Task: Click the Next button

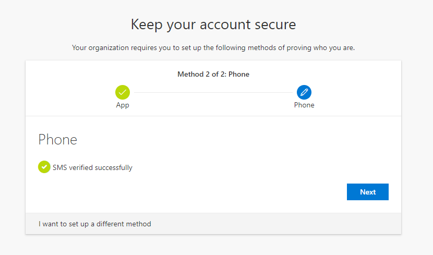Action: tap(368, 192)
